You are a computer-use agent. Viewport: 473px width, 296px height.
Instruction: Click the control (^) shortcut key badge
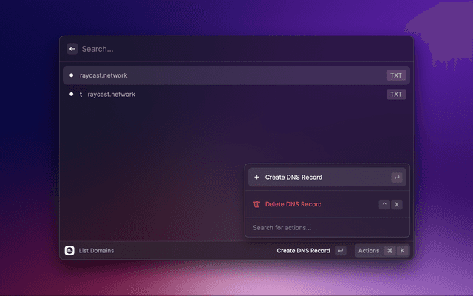[x=384, y=204]
